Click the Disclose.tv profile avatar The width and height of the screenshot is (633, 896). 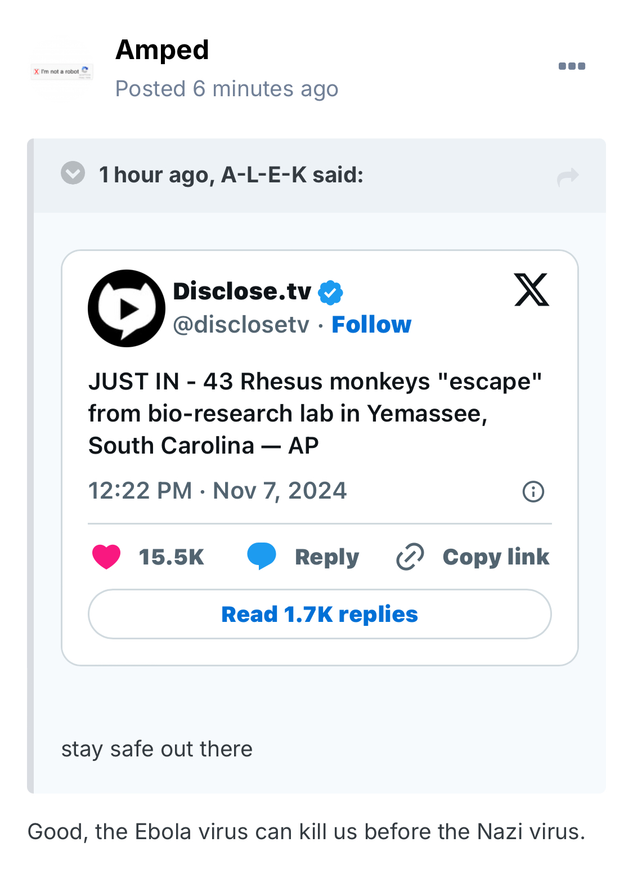(x=127, y=308)
